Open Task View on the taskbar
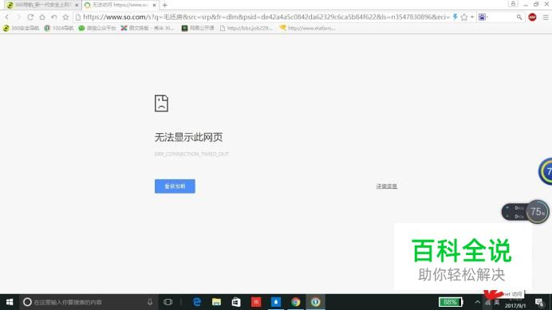 tap(168, 302)
